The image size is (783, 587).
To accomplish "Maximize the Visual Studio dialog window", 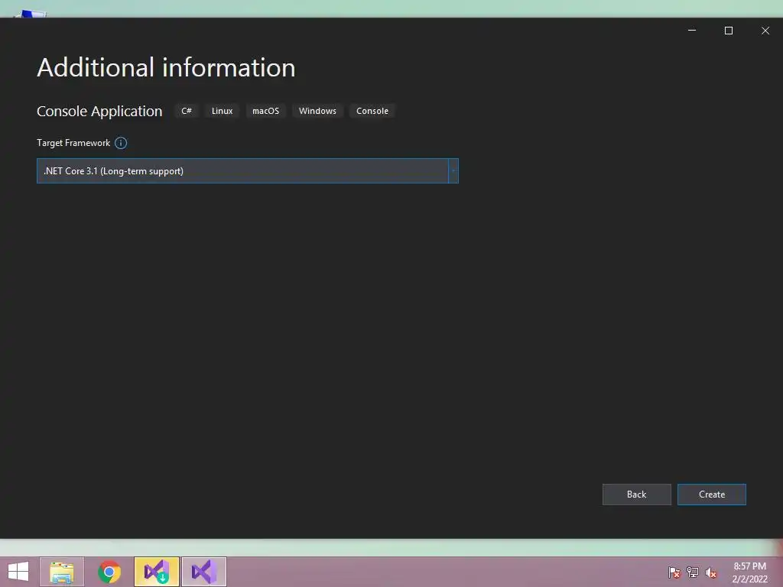I will pos(729,31).
